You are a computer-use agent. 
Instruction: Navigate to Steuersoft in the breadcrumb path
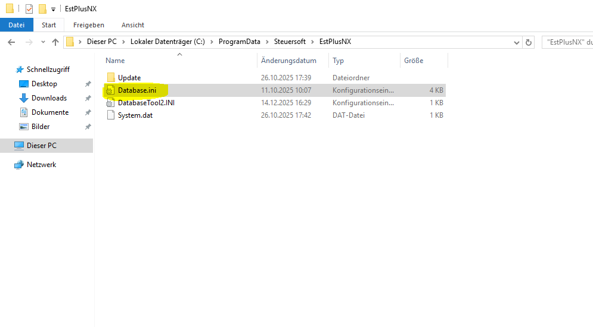tap(290, 42)
